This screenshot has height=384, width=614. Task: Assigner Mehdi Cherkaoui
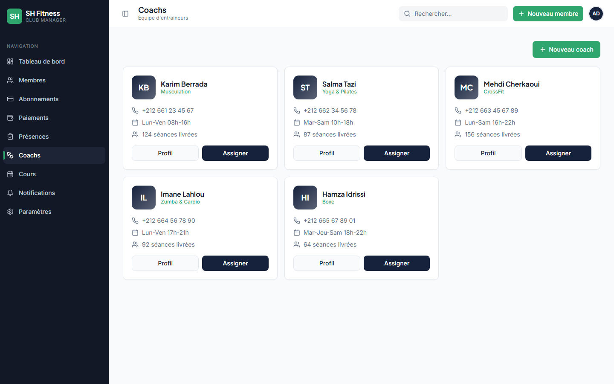558,153
